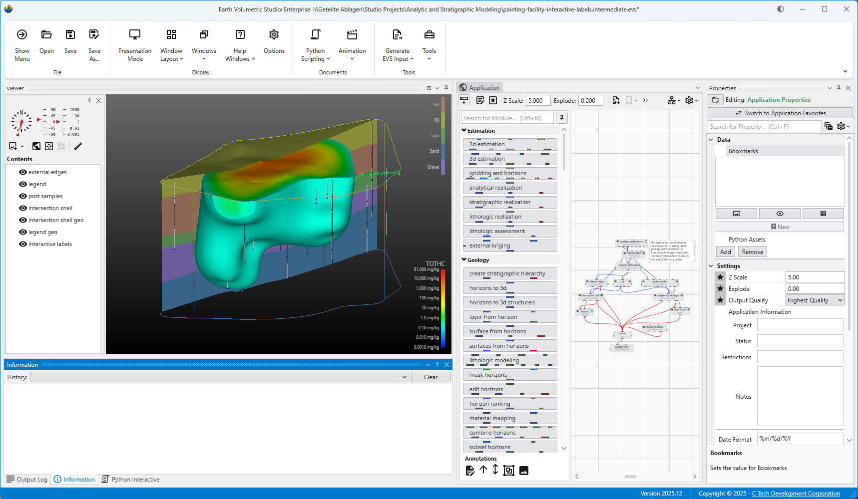Select the measure ruler tool in viewer

tap(78, 146)
